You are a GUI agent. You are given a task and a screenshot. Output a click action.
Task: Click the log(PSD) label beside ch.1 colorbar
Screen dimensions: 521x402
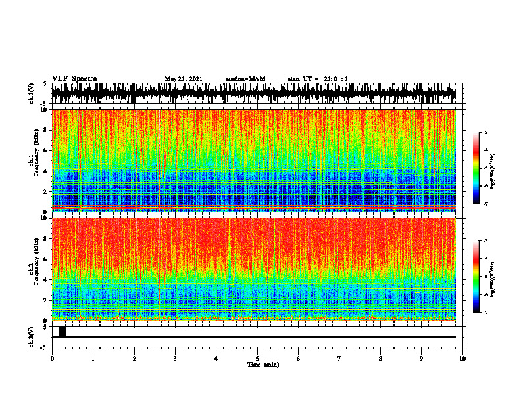[492, 171]
